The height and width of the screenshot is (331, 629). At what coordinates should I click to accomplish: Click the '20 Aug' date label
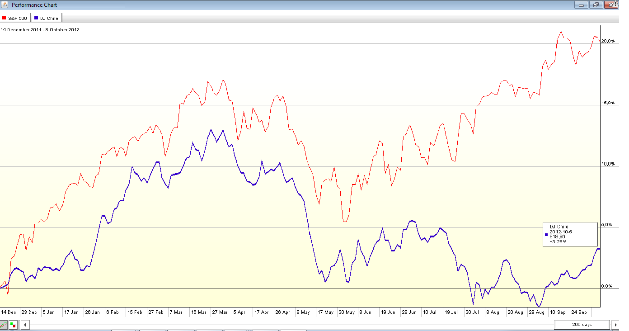coord(516,312)
